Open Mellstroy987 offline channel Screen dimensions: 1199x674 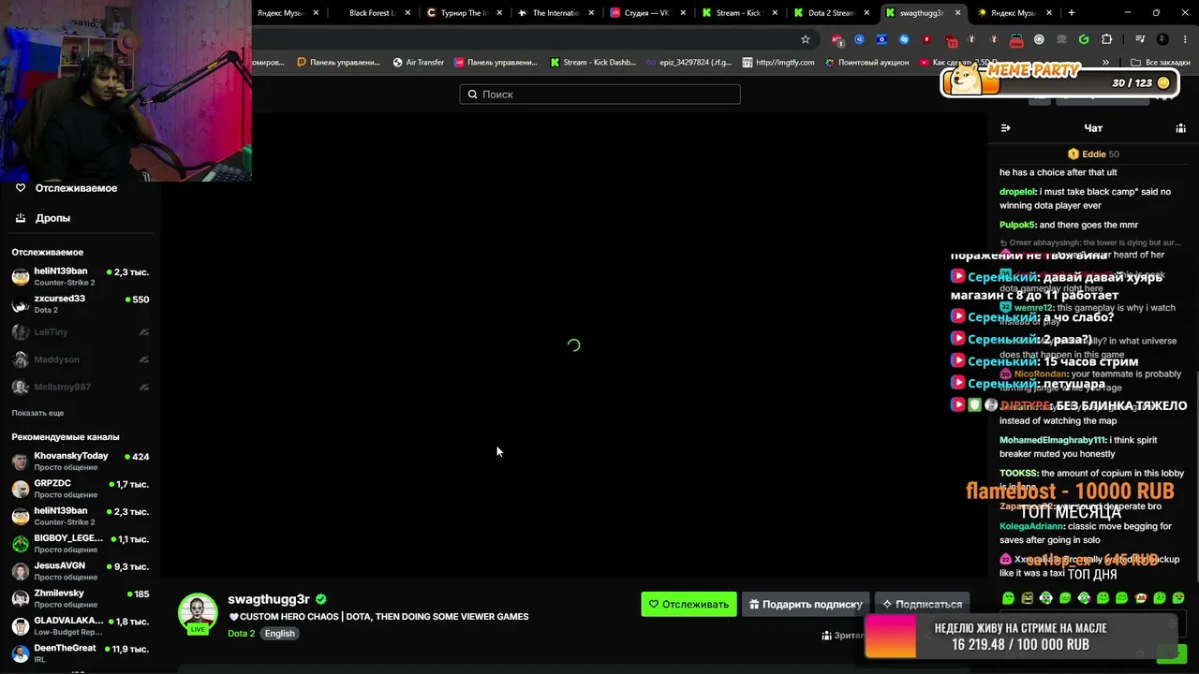click(x=80, y=387)
